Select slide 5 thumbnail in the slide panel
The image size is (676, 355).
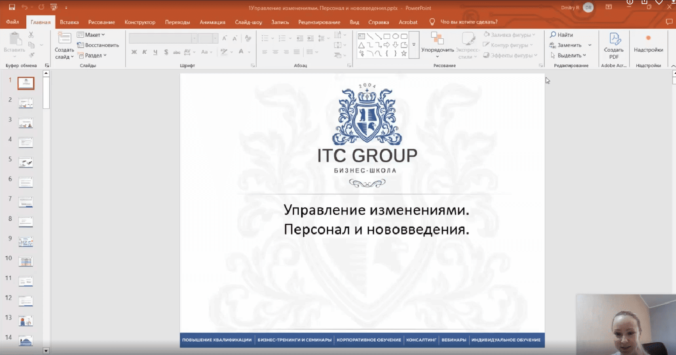(x=26, y=162)
